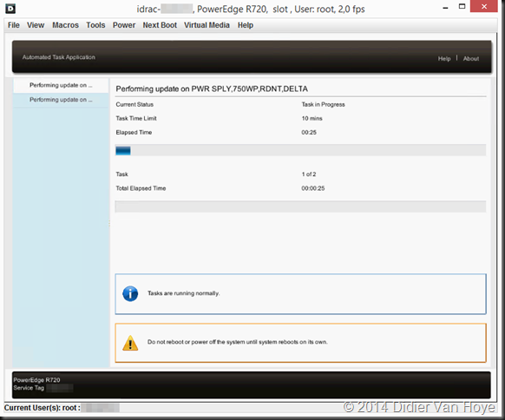Screen dimensions: 505x420
Task: Click PowerEdge R720 in footer bar
Action: click(x=36, y=380)
